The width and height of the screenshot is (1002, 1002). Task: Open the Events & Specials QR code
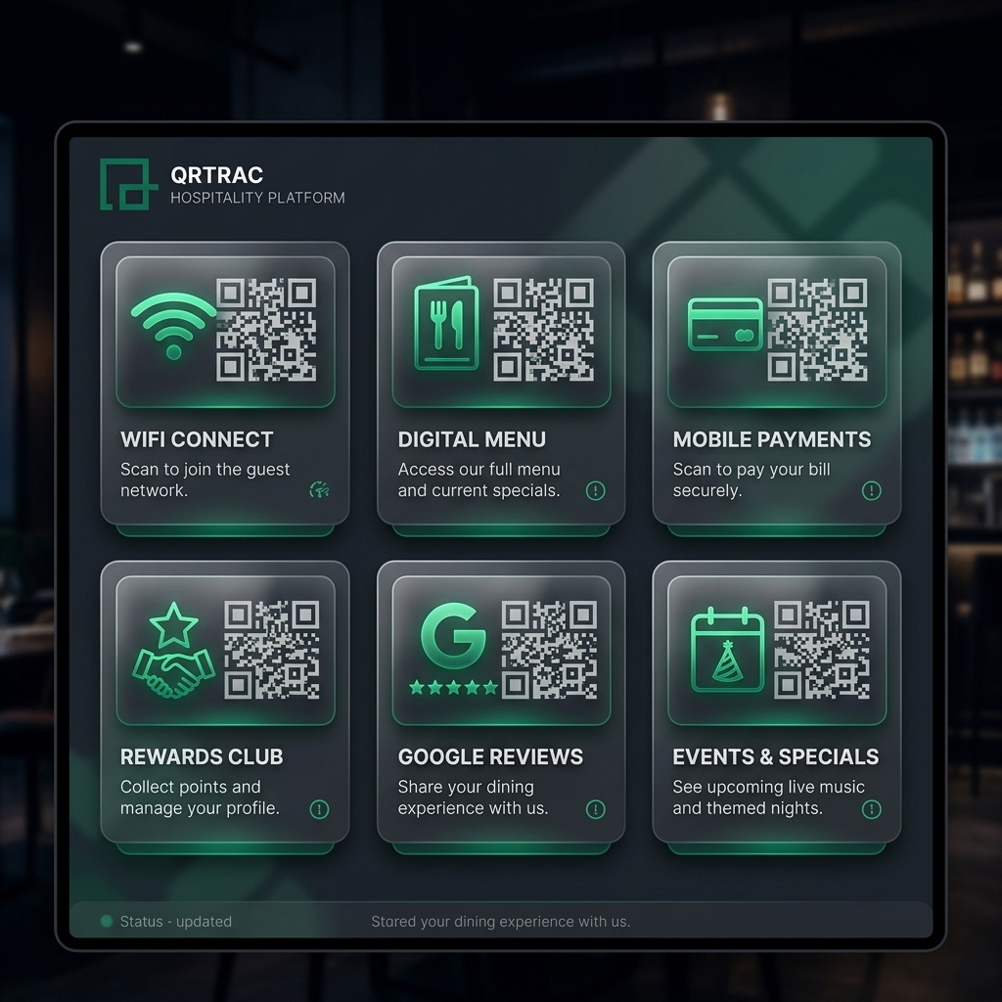click(x=822, y=650)
